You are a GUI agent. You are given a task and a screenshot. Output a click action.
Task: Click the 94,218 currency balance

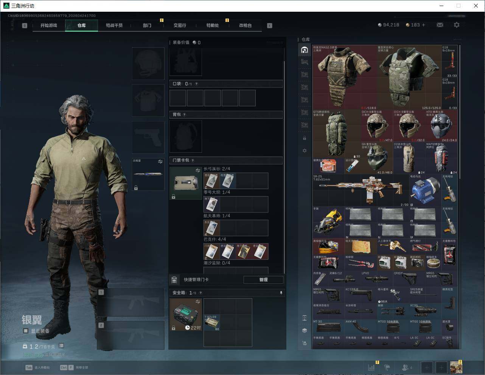(x=389, y=25)
